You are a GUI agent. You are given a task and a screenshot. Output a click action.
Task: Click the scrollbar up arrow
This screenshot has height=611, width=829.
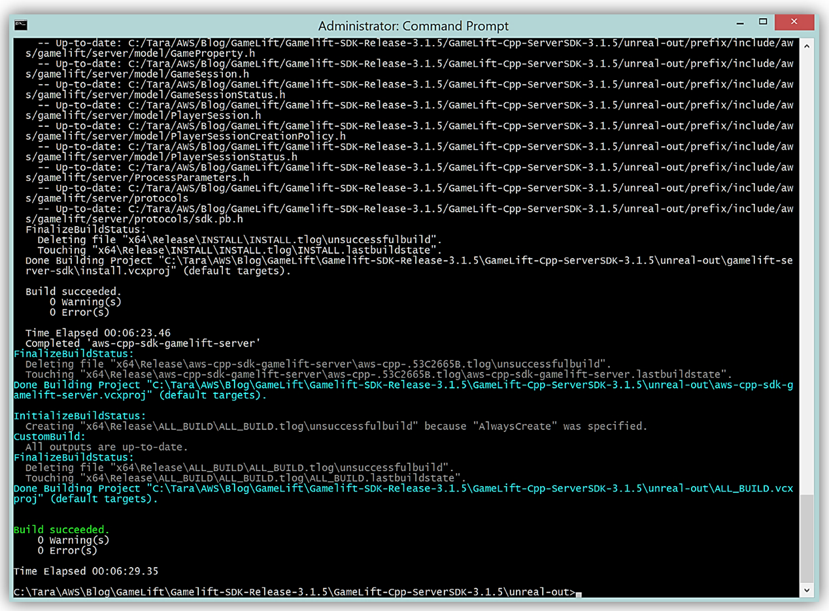[807, 46]
